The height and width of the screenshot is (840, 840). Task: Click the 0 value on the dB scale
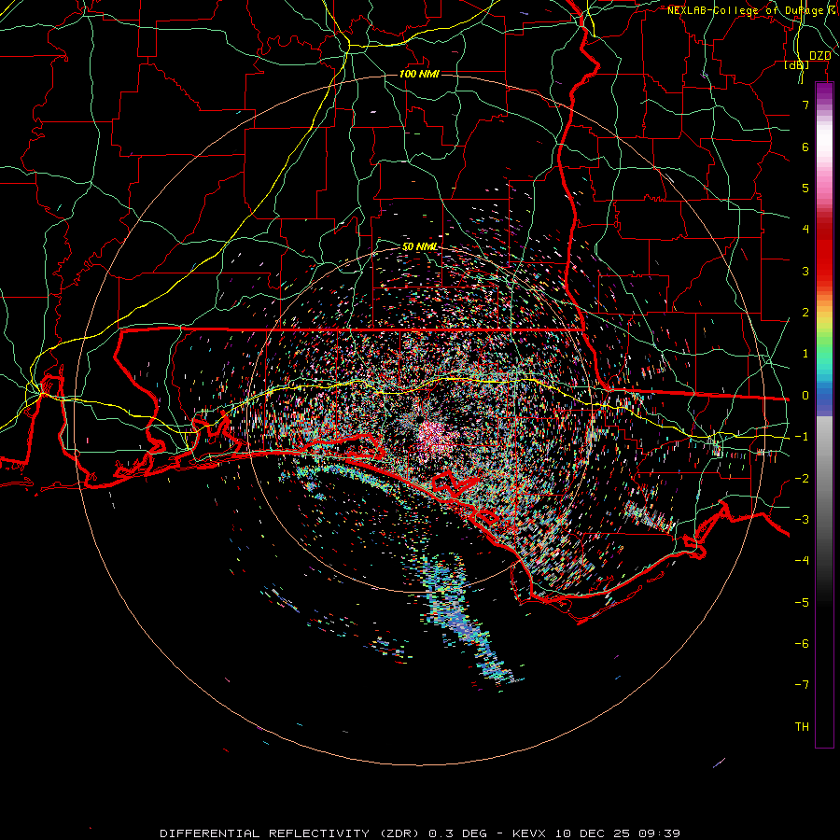(x=805, y=396)
